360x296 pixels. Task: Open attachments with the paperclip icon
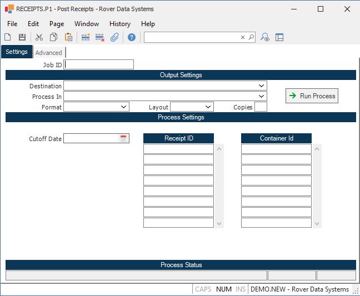114,37
